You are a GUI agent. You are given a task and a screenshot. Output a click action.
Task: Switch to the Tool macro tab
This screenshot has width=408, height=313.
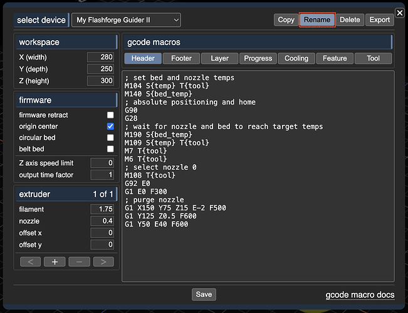click(x=373, y=58)
